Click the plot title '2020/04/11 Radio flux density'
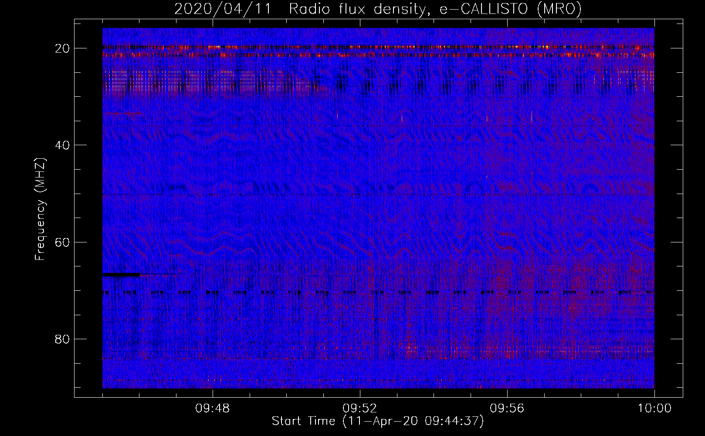The width and height of the screenshot is (705, 436). [x=378, y=9]
